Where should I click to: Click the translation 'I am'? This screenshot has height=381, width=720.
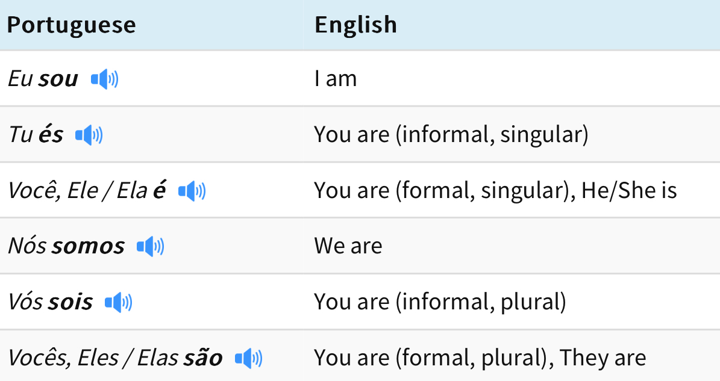click(335, 79)
